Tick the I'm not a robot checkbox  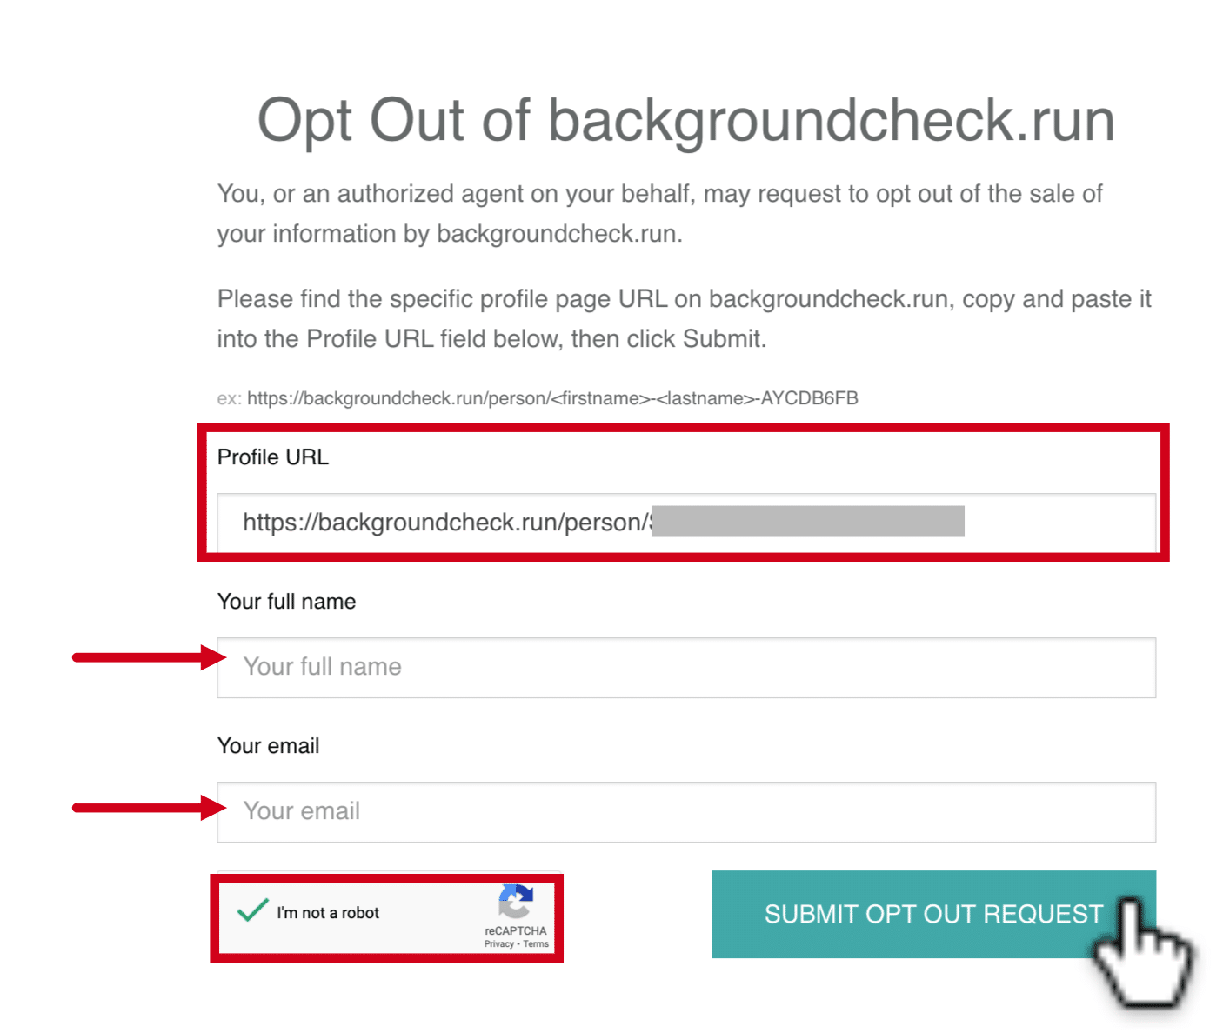click(x=252, y=911)
